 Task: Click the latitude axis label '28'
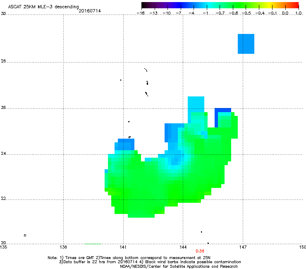[x=3, y=61]
